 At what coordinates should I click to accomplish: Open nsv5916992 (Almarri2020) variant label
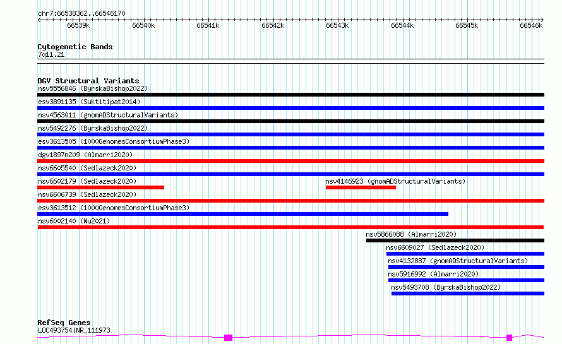[433, 274]
